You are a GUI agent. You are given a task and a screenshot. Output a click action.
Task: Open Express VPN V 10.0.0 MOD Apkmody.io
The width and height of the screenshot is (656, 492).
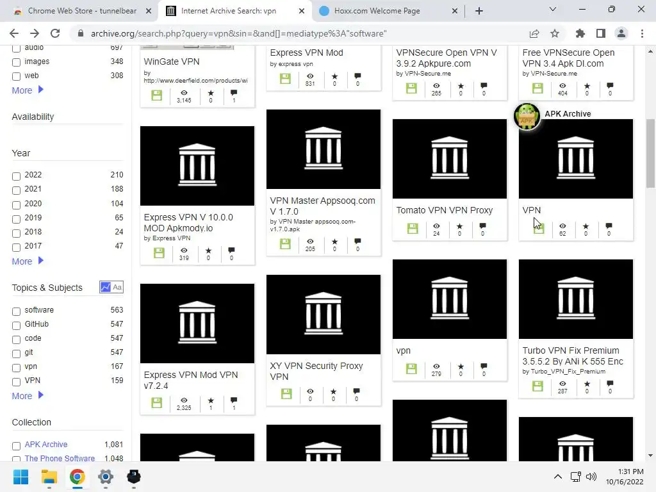click(188, 222)
